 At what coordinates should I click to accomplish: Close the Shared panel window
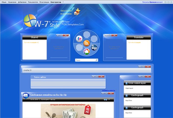click(66, 35)
